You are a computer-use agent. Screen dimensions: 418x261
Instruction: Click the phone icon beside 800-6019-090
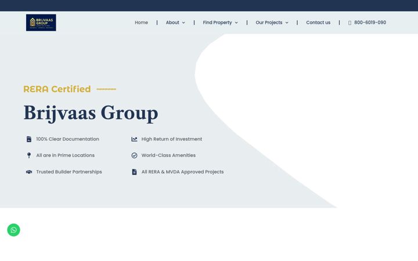coord(349,23)
